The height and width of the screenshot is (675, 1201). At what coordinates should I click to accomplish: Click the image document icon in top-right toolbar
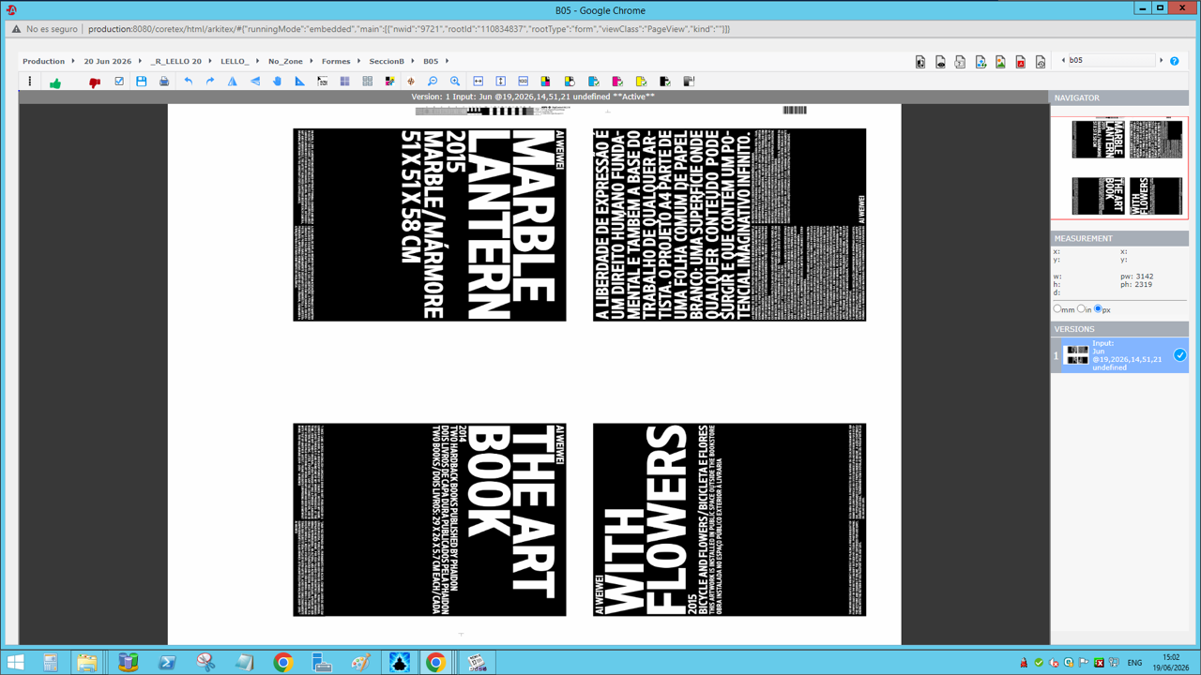(x=1000, y=62)
